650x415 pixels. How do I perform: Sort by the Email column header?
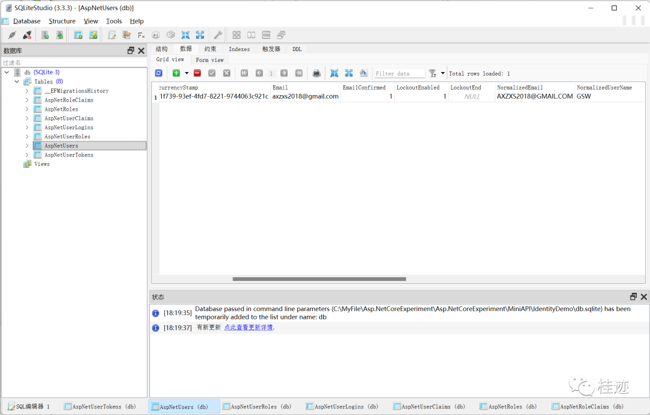pos(306,87)
